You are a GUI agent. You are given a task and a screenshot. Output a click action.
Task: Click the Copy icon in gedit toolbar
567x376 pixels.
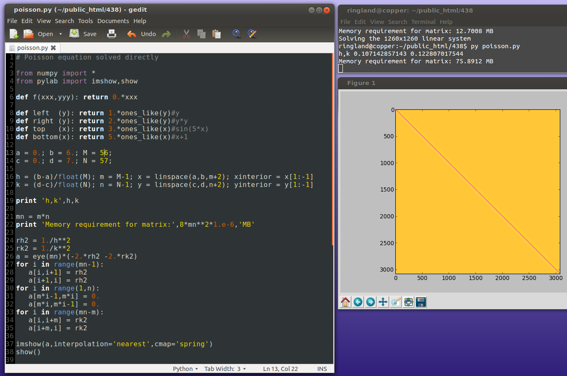(201, 34)
